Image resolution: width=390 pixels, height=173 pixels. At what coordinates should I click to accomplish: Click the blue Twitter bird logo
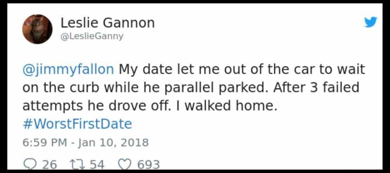click(x=370, y=23)
